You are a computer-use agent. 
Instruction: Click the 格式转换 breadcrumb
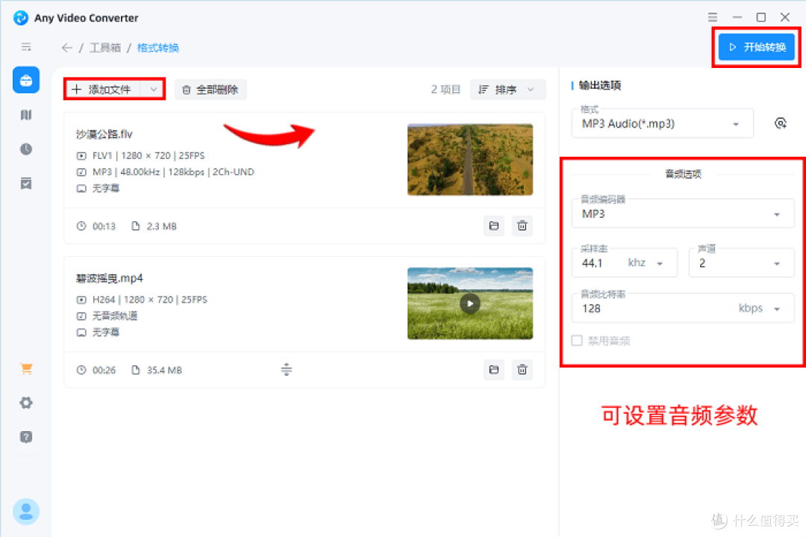158,48
